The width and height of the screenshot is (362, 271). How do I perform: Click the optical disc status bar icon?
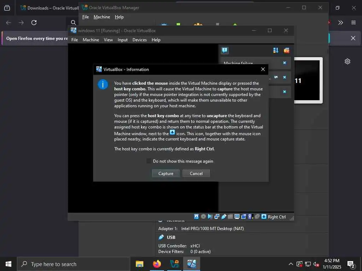click(x=203, y=217)
